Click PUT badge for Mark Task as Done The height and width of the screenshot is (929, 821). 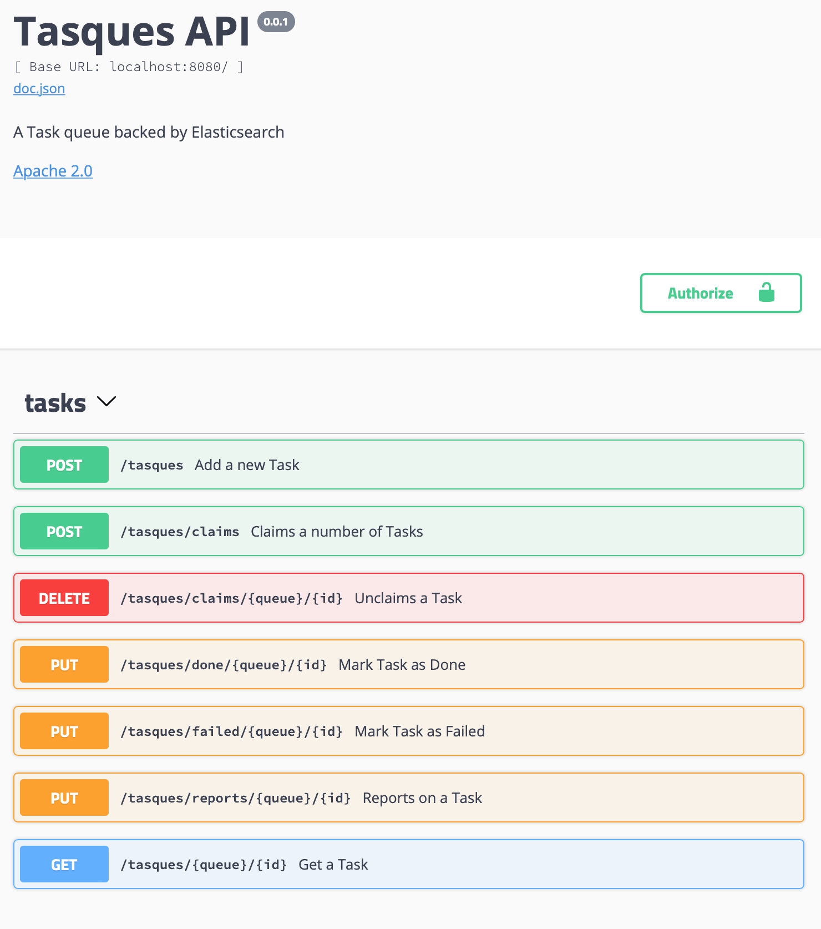(64, 664)
